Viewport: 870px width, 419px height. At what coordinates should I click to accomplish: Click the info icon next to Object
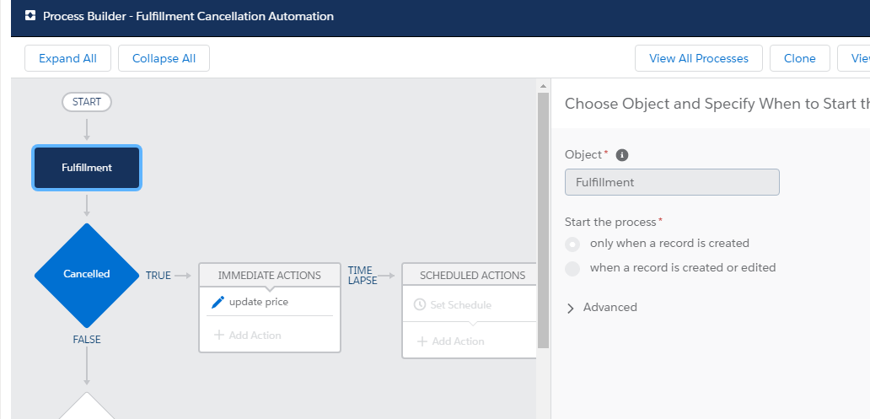pos(622,155)
